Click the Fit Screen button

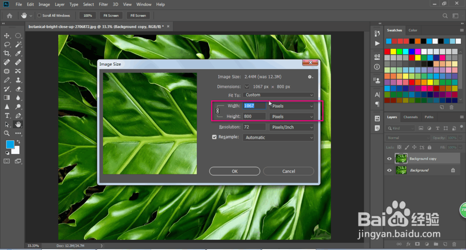click(x=111, y=15)
